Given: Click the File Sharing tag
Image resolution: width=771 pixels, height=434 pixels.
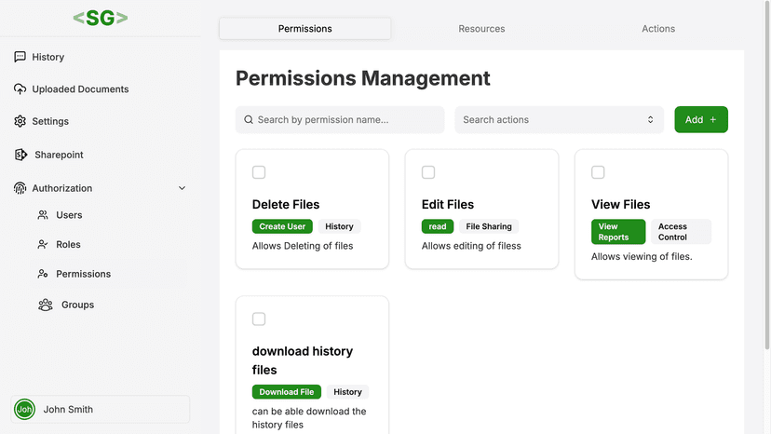Looking at the screenshot, I should coord(489,226).
